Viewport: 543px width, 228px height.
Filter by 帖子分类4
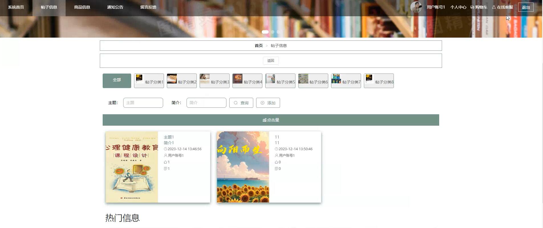point(247,81)
